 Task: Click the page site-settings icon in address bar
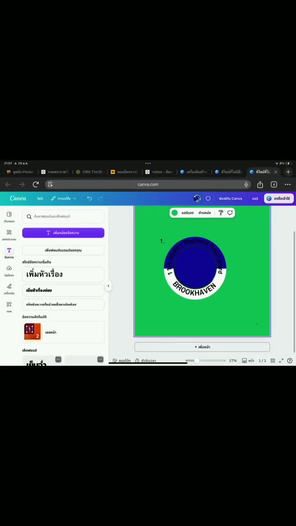pos(50,185)
